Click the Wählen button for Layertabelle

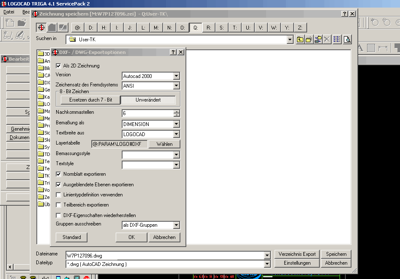tap(165, 144)
